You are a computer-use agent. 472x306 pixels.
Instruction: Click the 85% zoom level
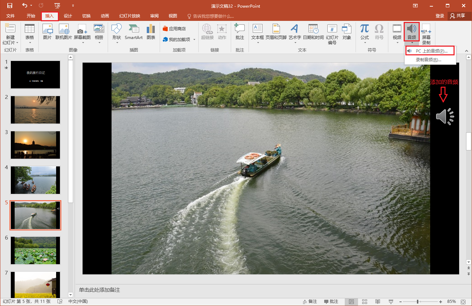(x=451, y=301)
